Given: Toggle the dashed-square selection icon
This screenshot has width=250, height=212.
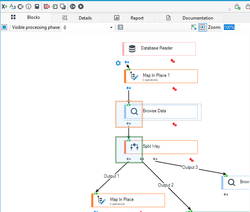Looking at the screenshot, I should 4,27.
